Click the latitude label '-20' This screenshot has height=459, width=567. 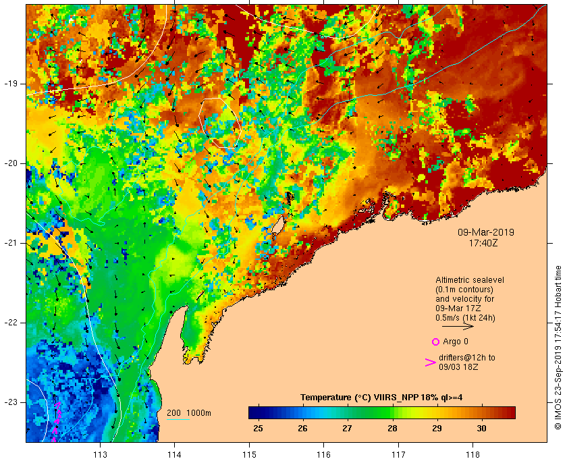(x=10, y=163)
